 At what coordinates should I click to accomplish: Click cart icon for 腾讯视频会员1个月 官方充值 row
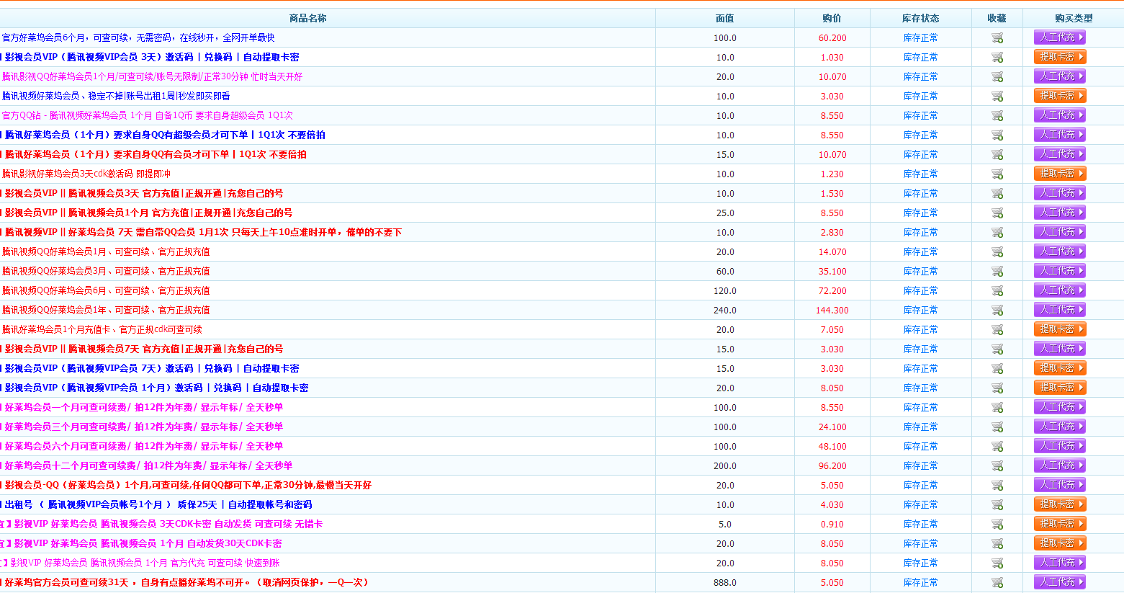[997, 213]
